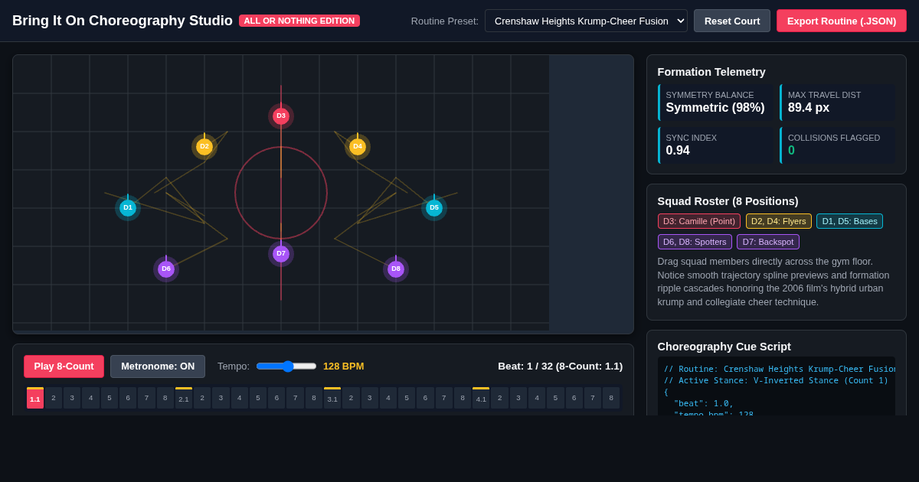Click the 128 BPM tempo readout
Image resolution: width=919 pixels, height=482 pixels.
coord(344,366)
